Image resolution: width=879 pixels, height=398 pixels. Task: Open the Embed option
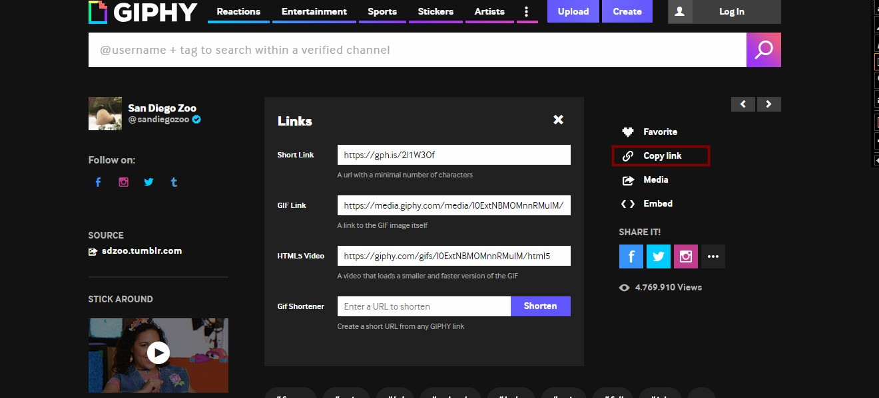pyautogui.click(x=658, y=203)
